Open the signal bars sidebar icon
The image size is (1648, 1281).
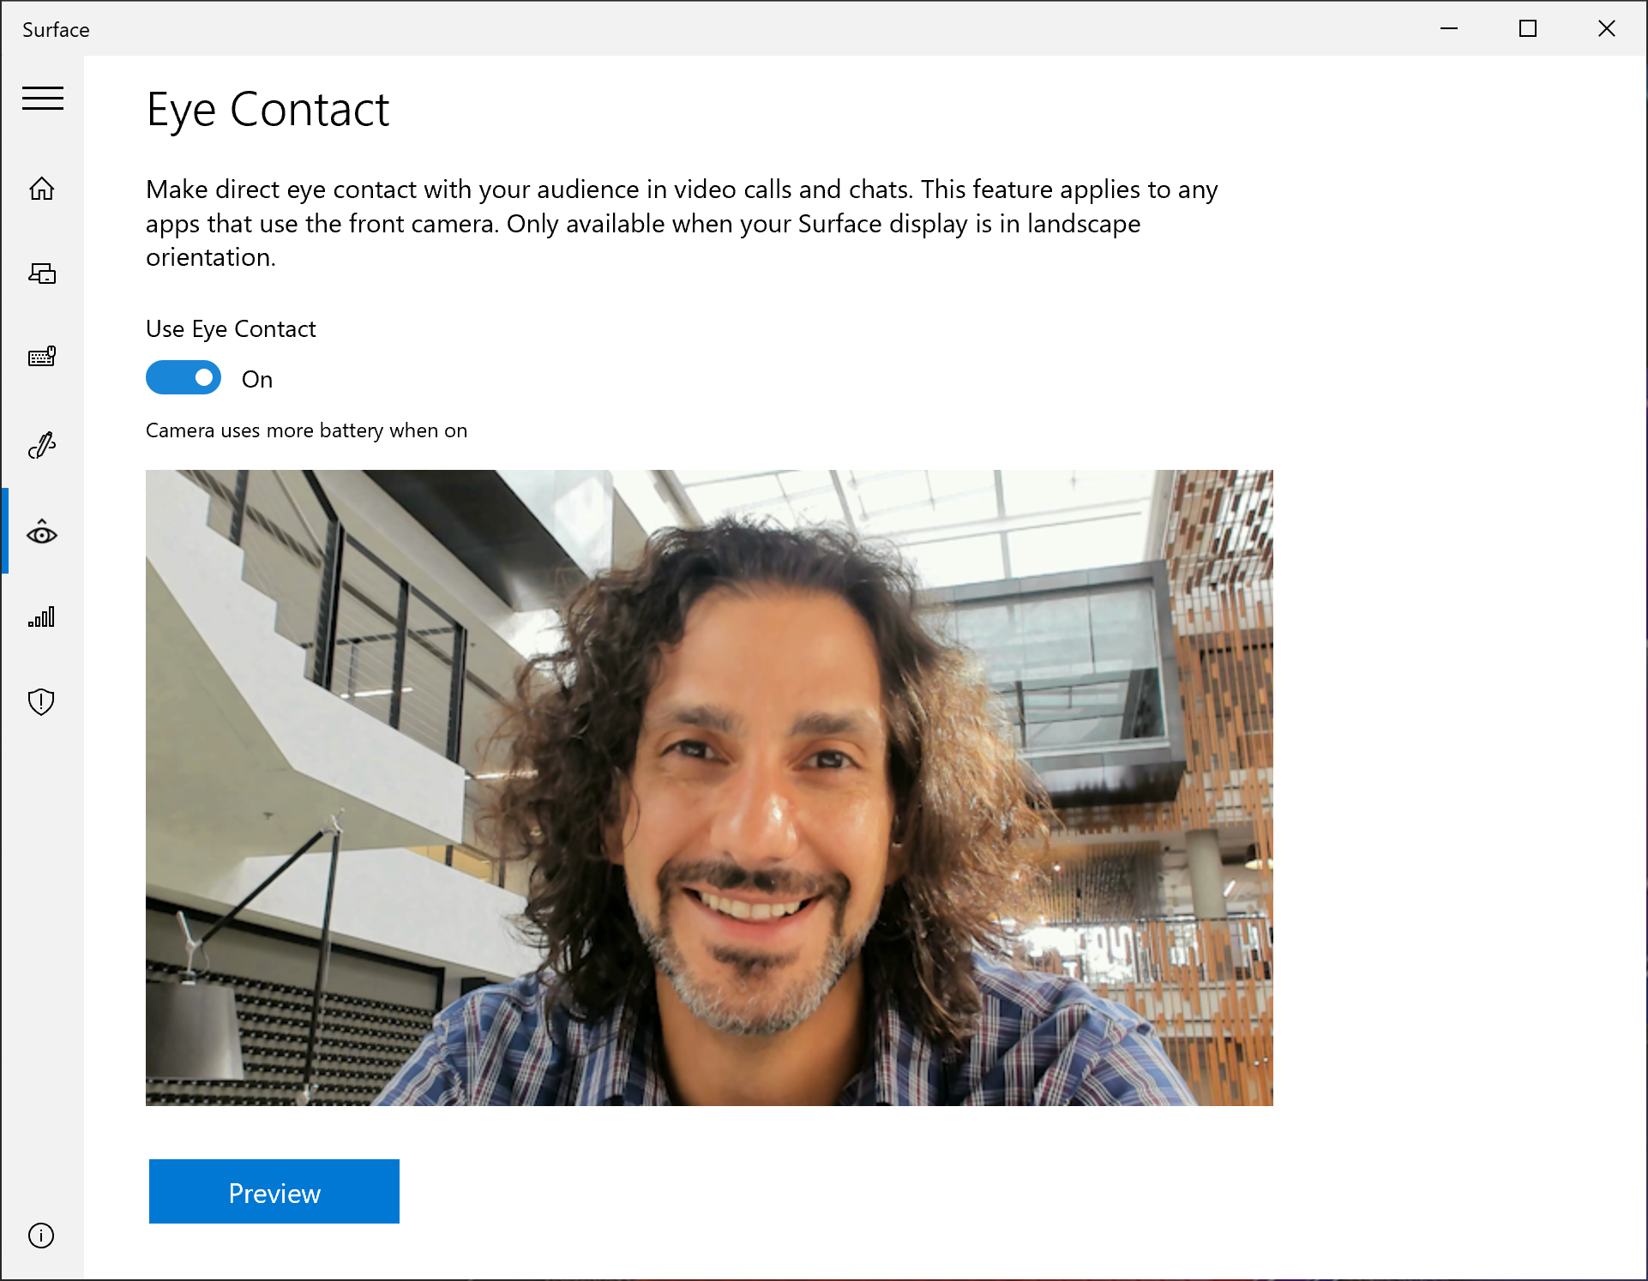coord(42,616)
